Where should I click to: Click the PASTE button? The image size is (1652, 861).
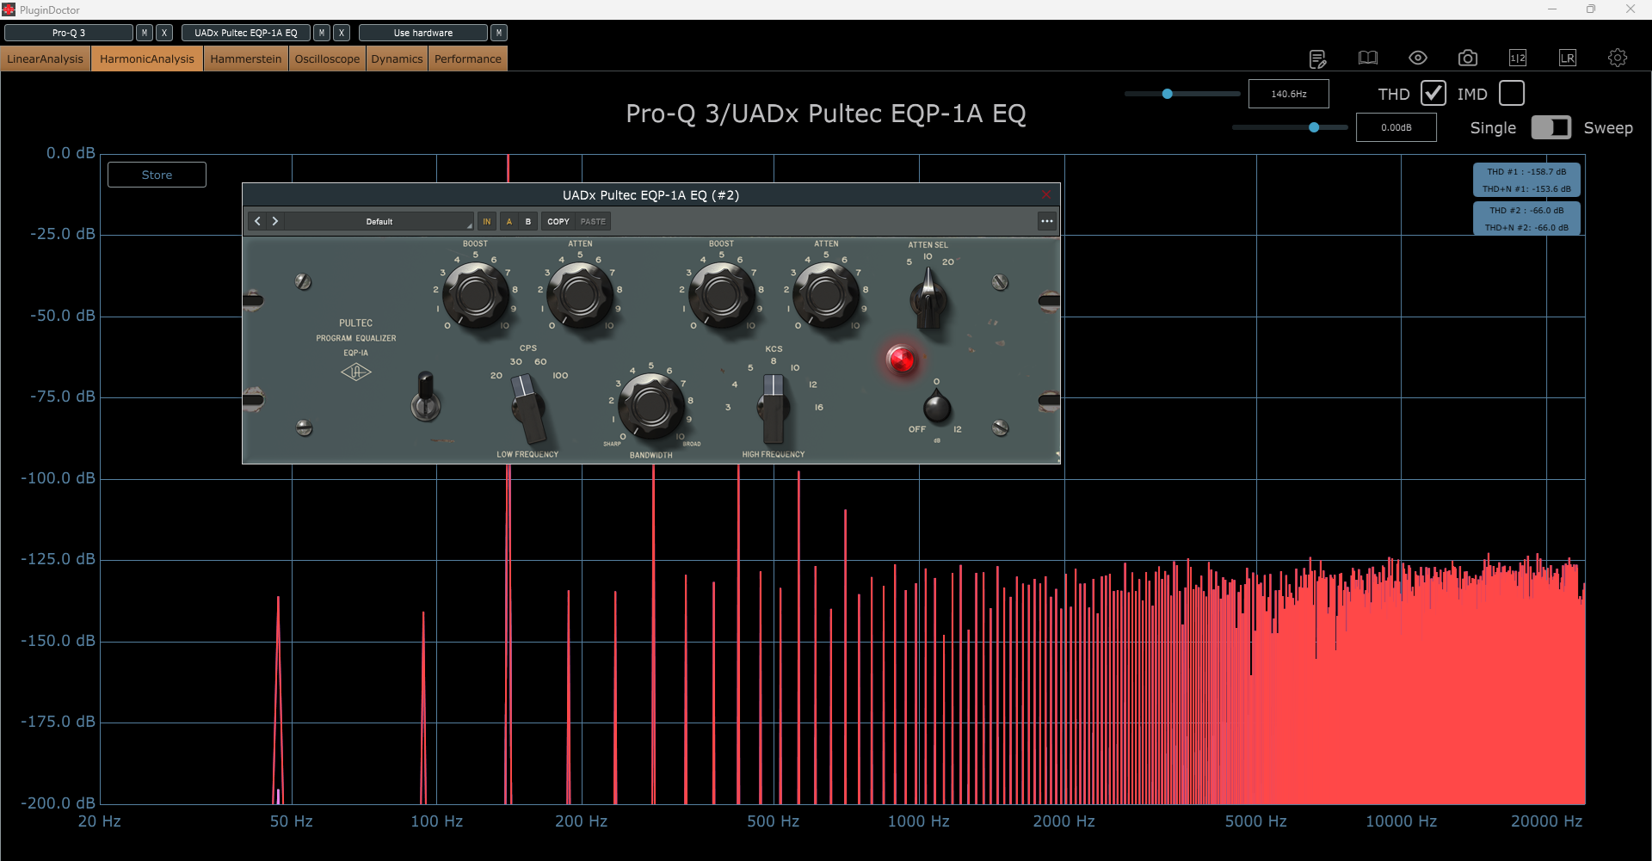point(594,221)
